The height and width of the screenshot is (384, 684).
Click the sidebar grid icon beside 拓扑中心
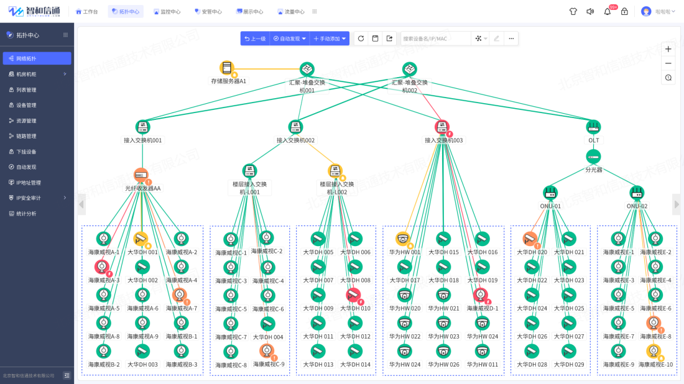coord(65,35)
